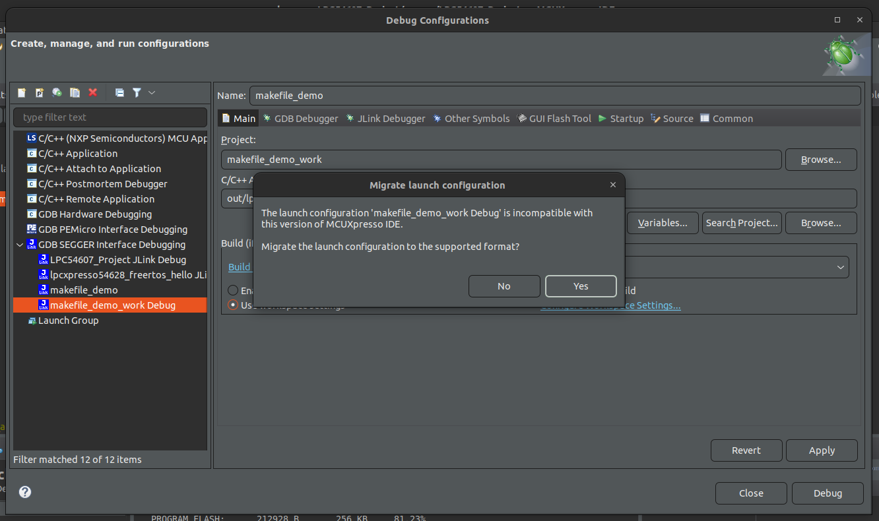
Task: Decline migration with the No button
Action: click(x=504, y=286)
